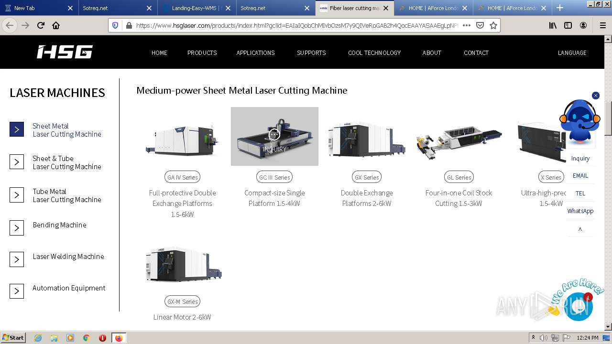Open the HOME menu item

pos(159,53)
